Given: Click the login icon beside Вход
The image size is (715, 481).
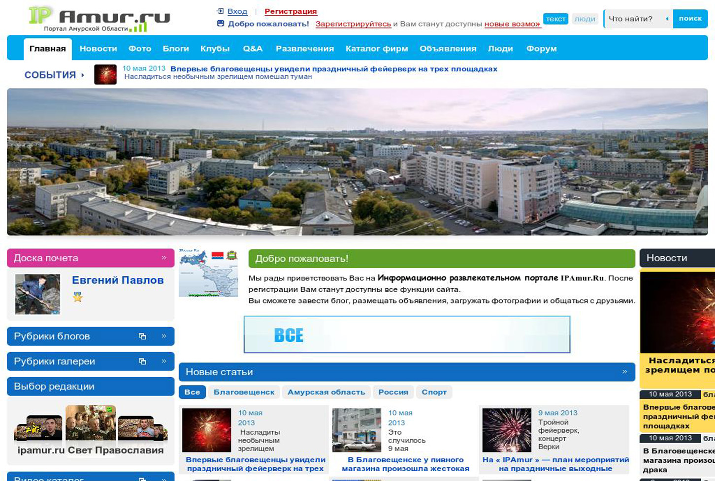Looking at the screenshot, I should coord(220,11).
